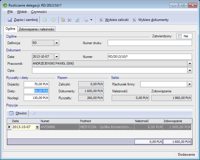Open the date dropdown in the position row

tap(37, 127)
